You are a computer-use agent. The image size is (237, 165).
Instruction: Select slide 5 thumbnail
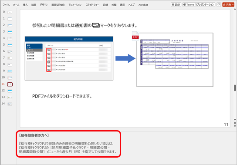coord(10,45)
